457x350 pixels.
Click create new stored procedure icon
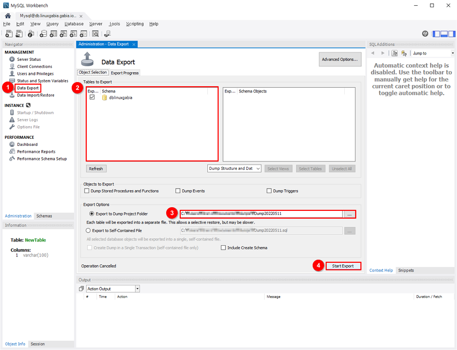pos(73,34)
